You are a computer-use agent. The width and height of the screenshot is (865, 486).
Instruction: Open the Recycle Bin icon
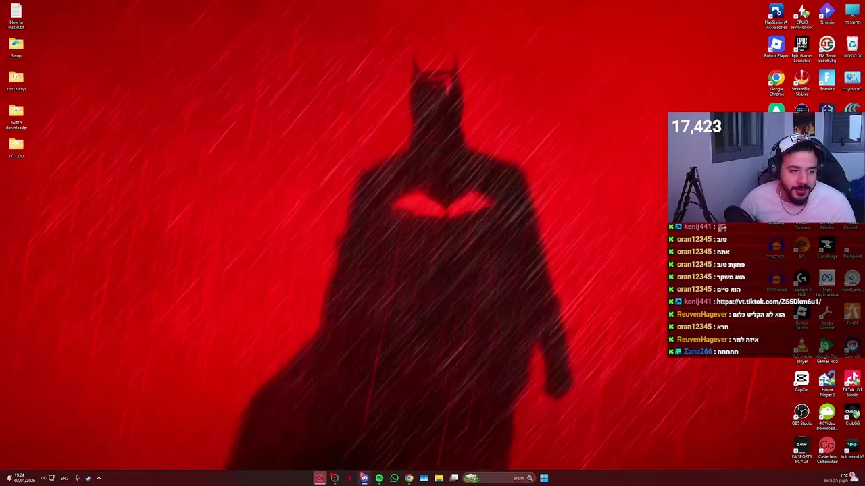pos(852,48)
